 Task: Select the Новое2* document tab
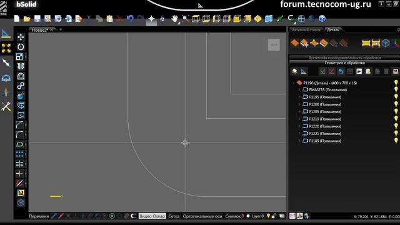[x=40, y=30]
